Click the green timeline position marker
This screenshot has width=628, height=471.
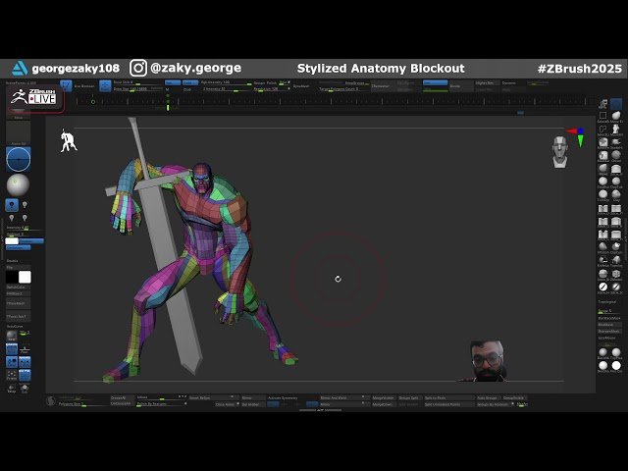point(168,107)
